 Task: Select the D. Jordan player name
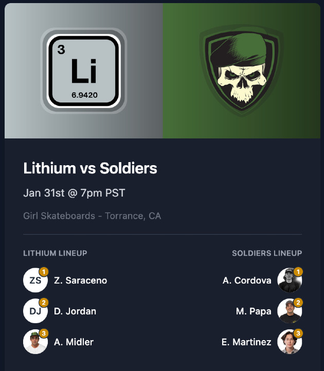(x=75, y=311)
